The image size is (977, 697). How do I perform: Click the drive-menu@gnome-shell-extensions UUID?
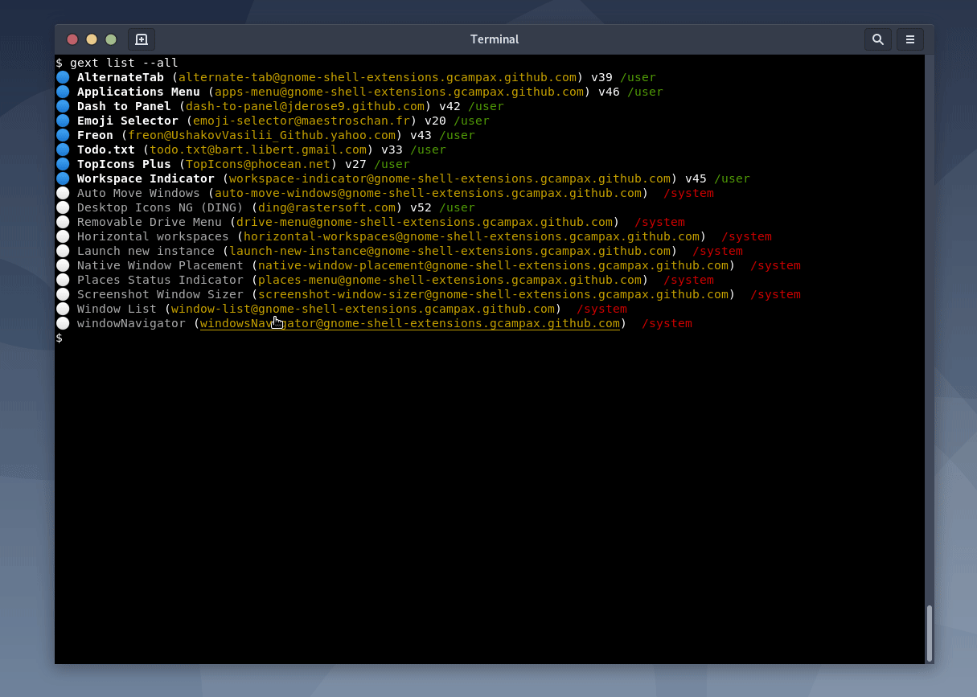tap(425, 222)
